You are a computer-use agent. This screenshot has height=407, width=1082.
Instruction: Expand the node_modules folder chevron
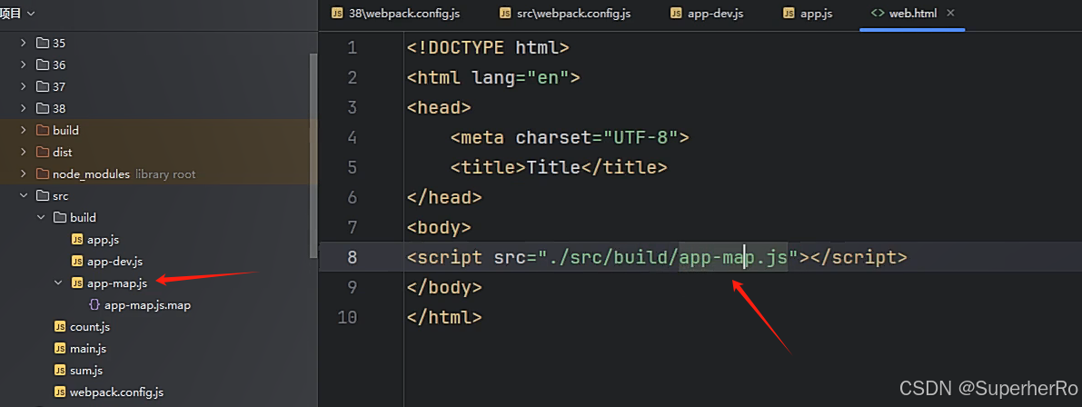click(x=24, y=174)
